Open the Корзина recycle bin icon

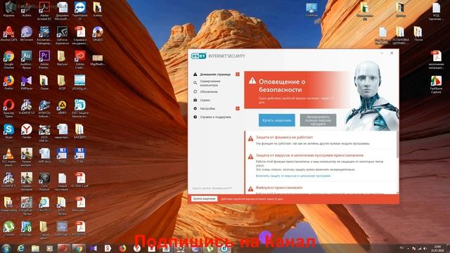[x=9, y=9]
